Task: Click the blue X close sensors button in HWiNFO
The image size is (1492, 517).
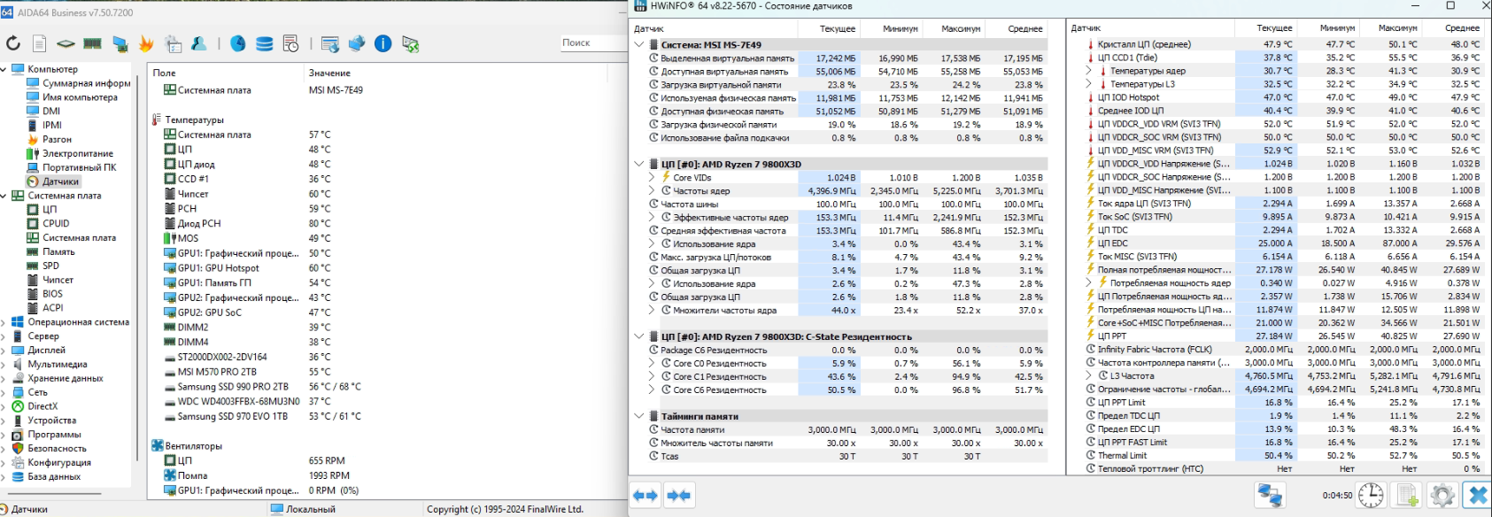Action: tap(1477, 496)
